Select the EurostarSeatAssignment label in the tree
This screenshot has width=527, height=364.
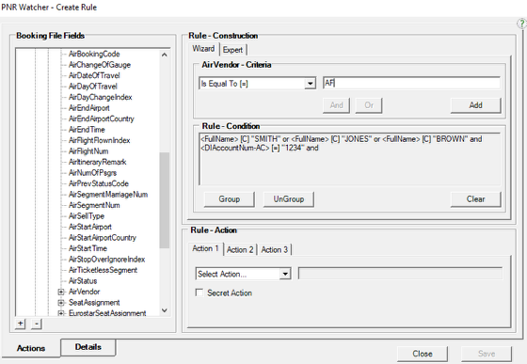[107, 312]
